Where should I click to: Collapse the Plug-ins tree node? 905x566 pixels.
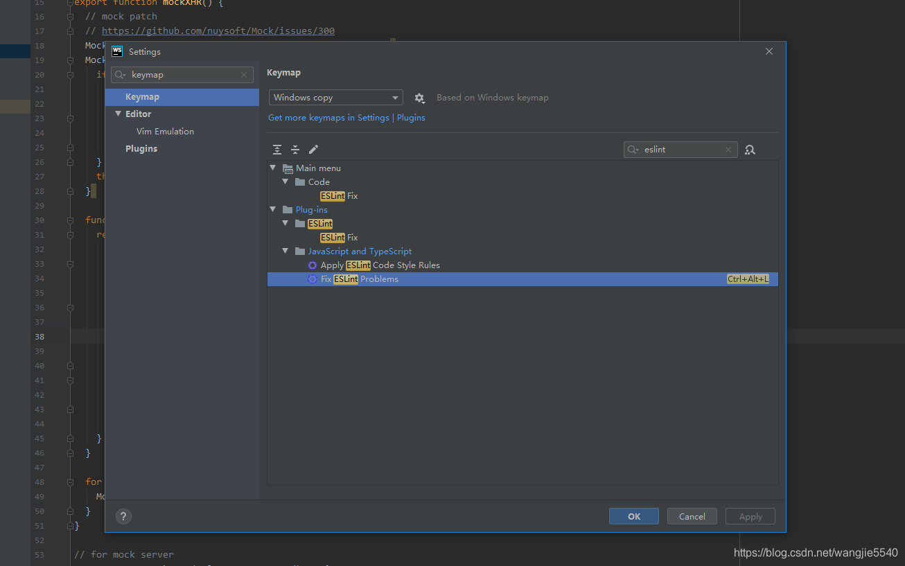(x=274, y=210)
